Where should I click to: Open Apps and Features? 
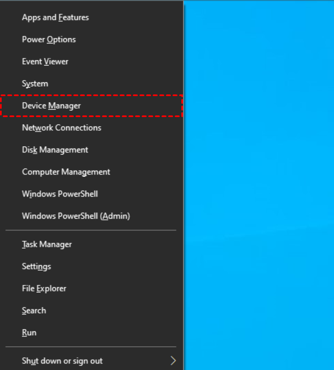91,18
